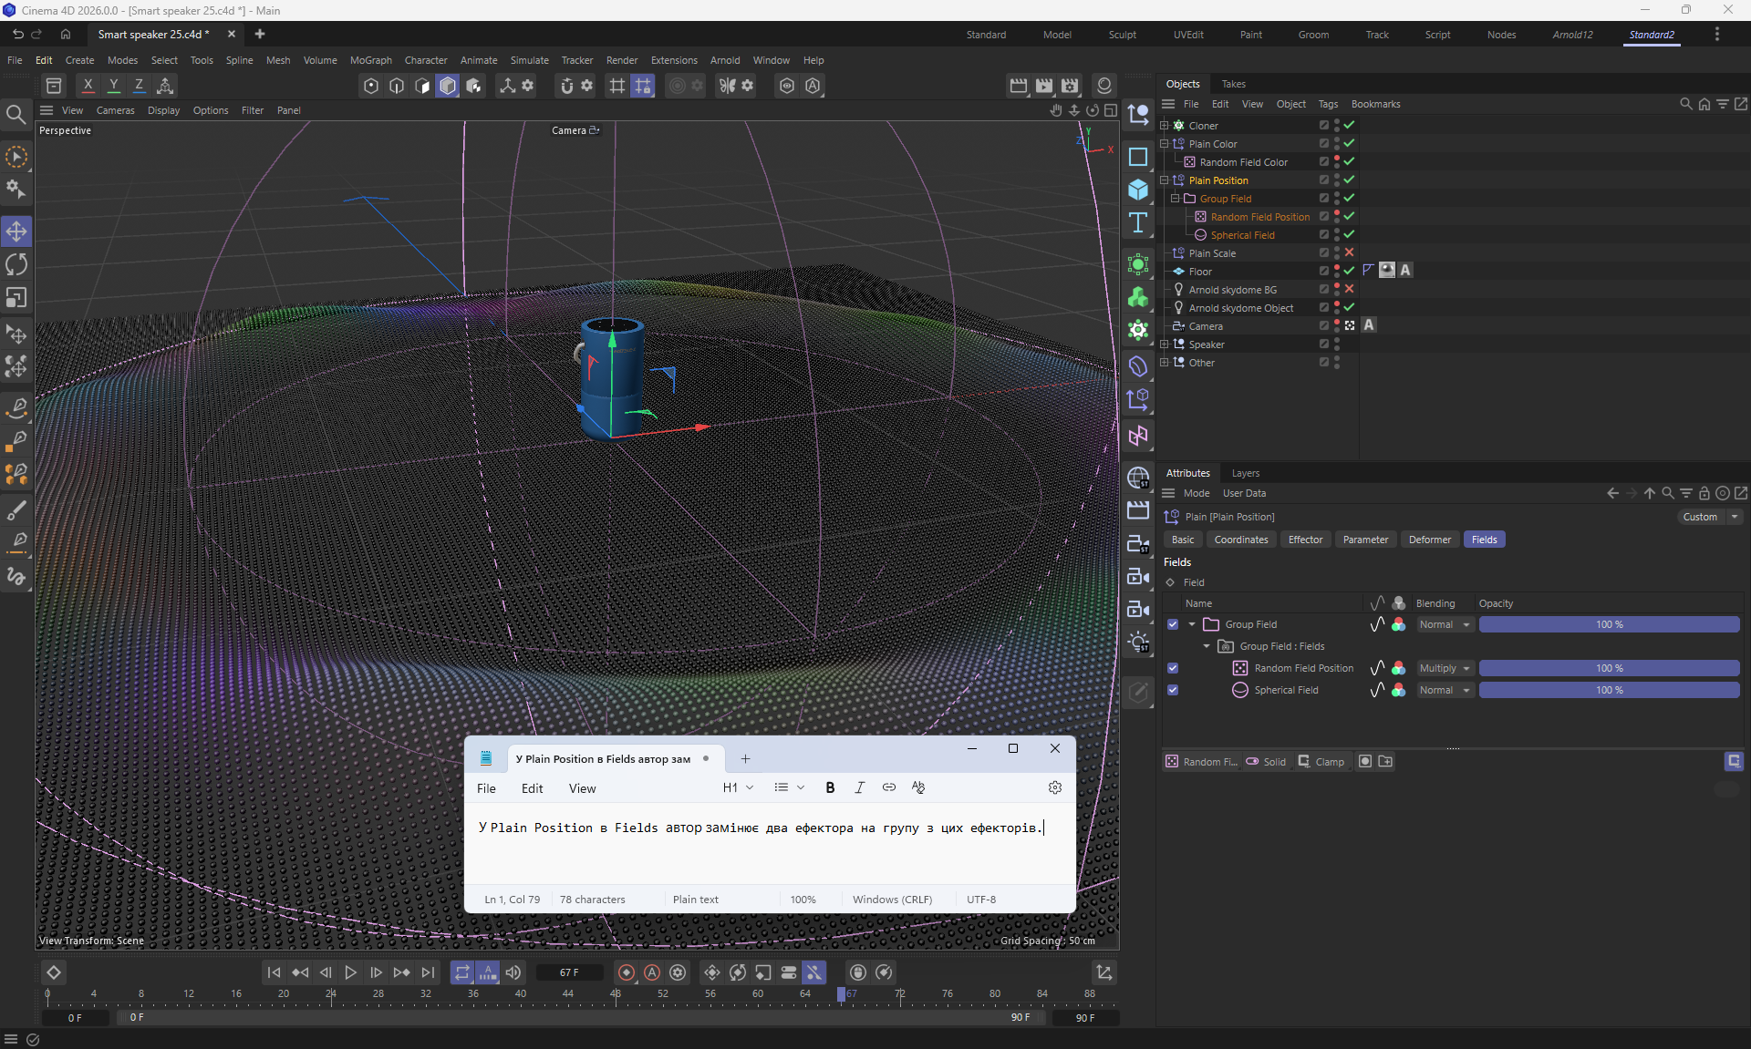Adjust the Group Field opacity slider
The height and width of the screenshot is (1049, 1751).
point(1609,624)
